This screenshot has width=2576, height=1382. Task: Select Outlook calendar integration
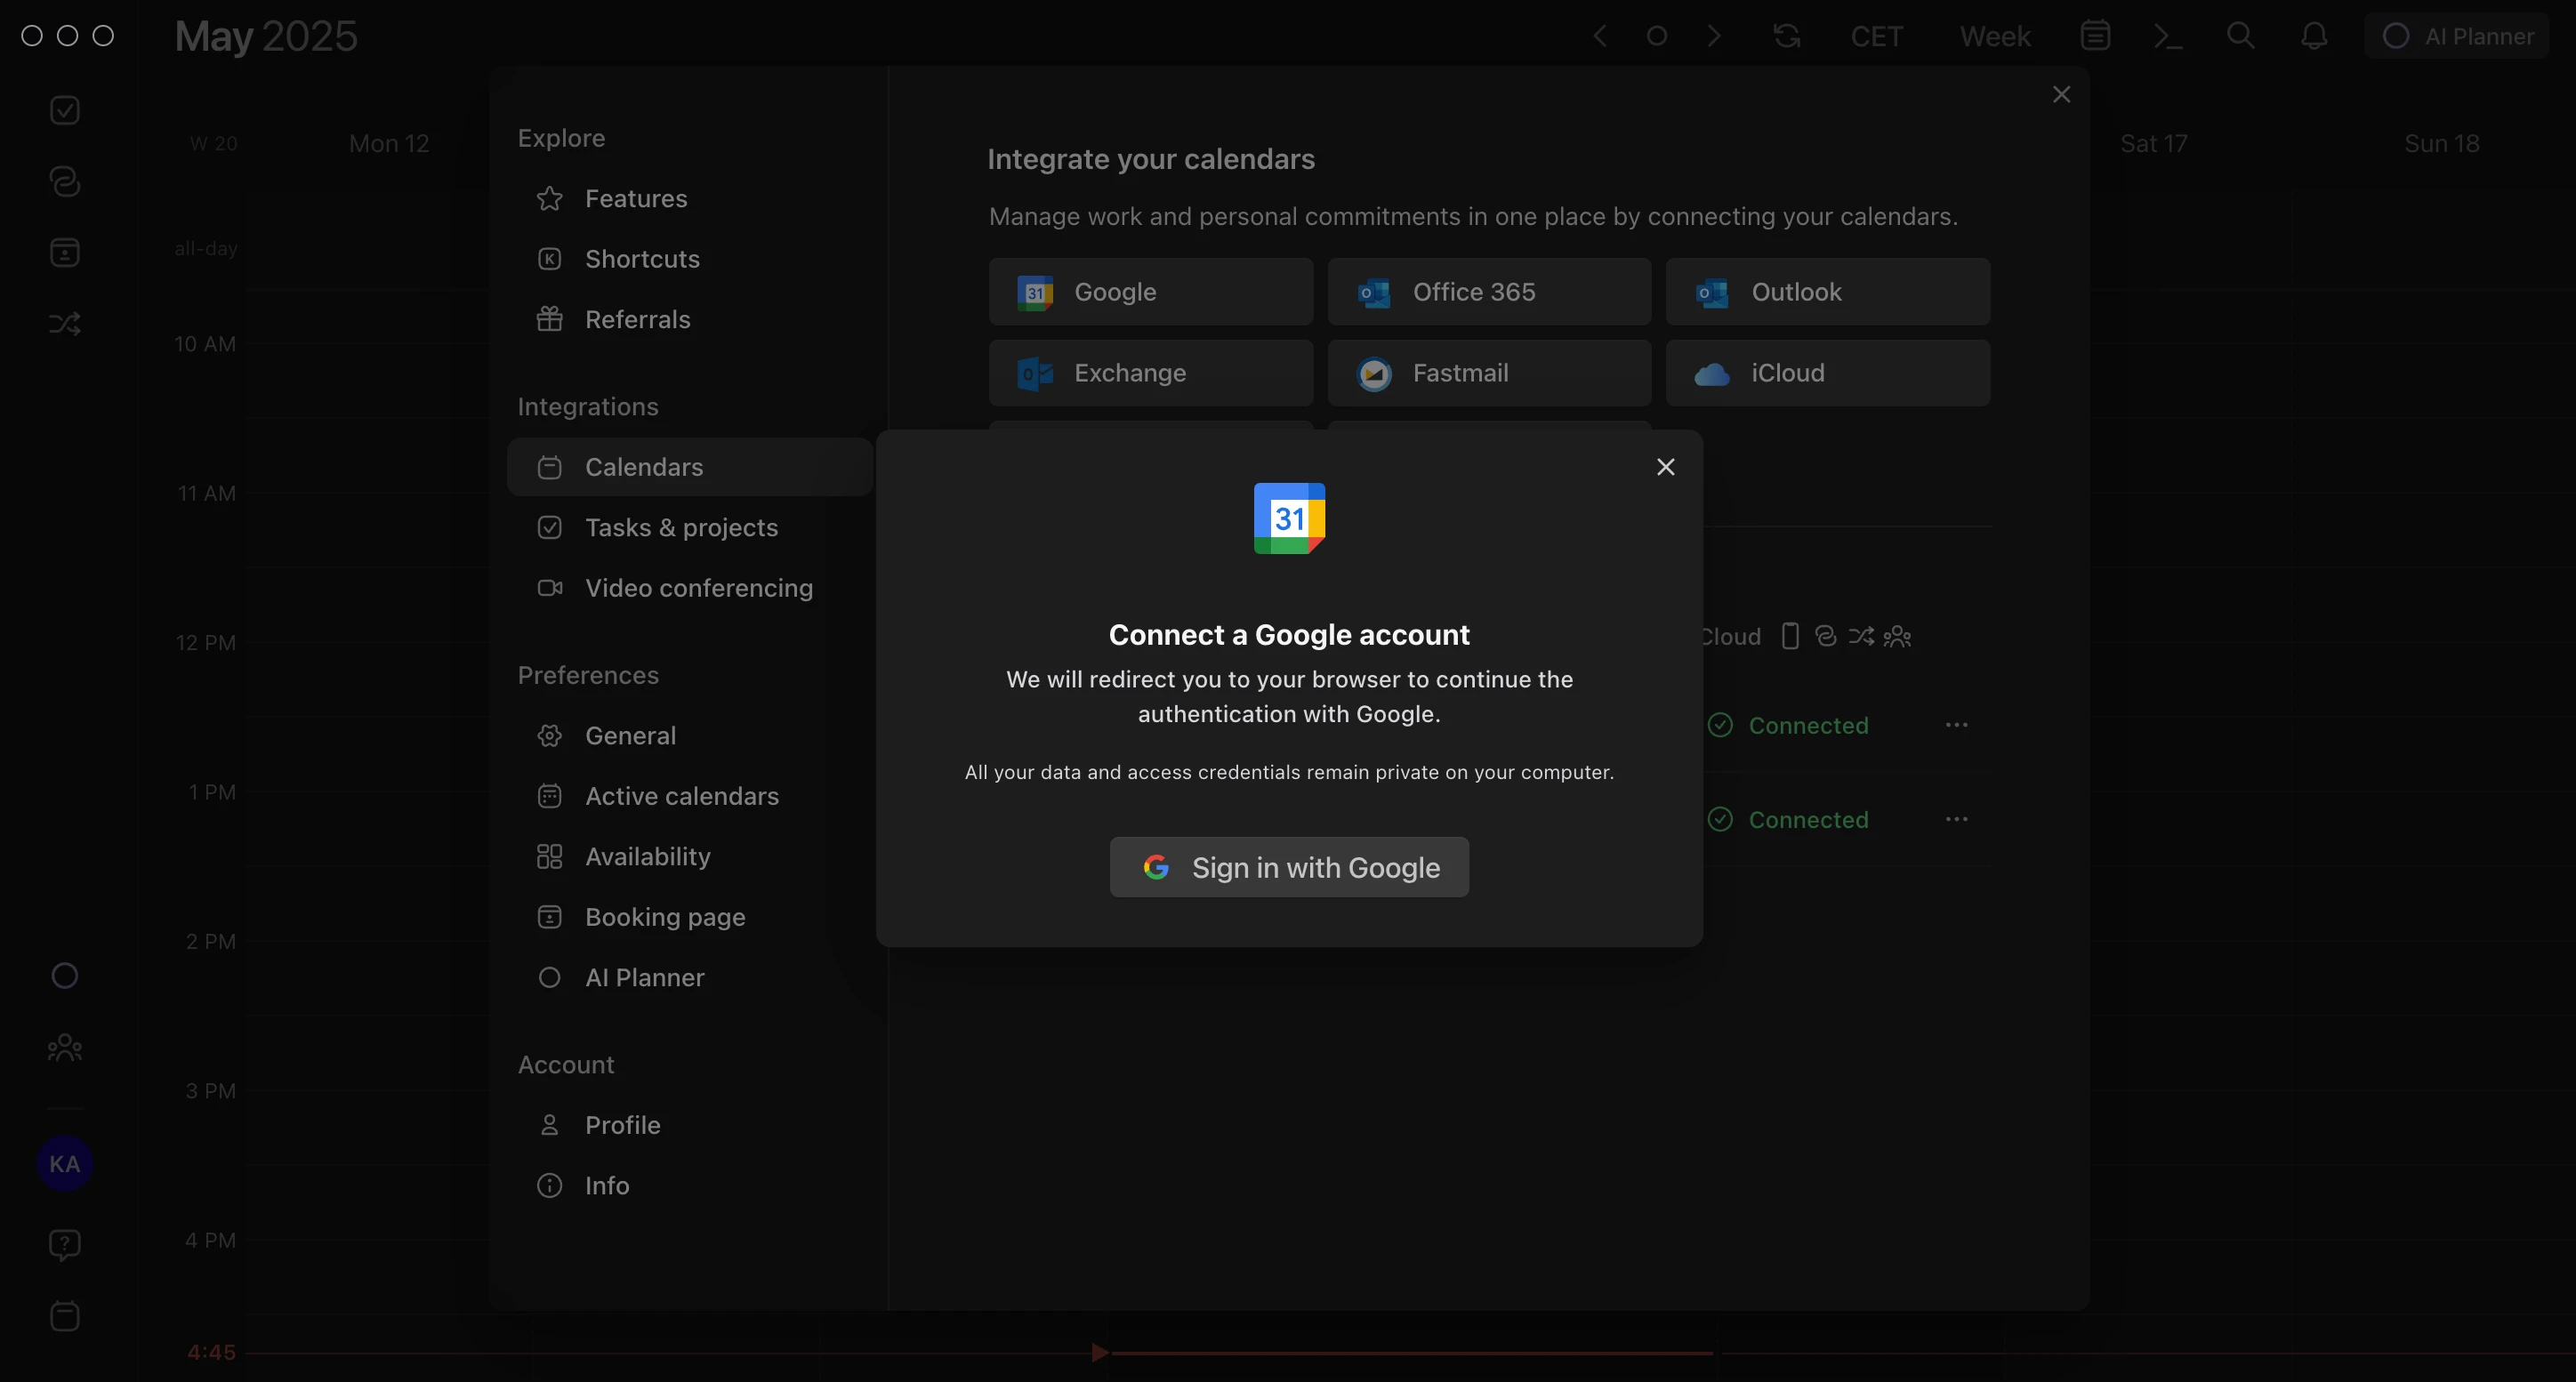coord(1828,292)
